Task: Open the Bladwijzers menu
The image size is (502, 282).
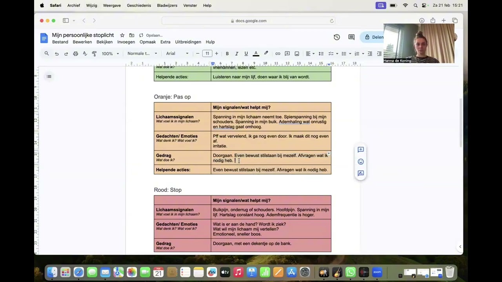Action: [x=167, y=5]
